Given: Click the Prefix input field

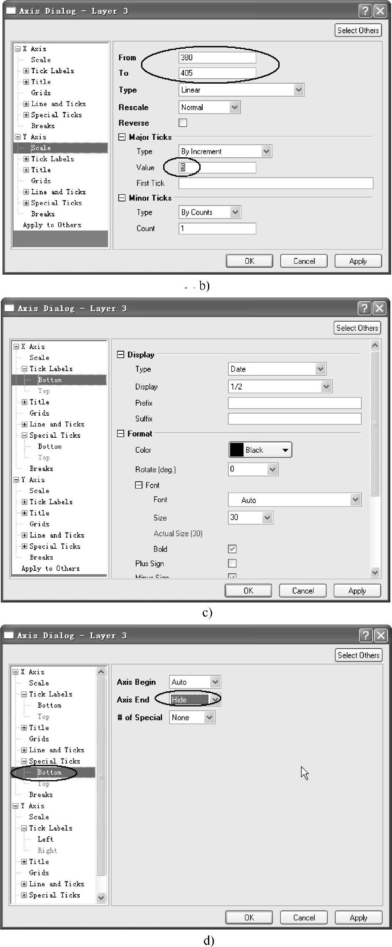Looking at the screenshot, I should tap(294, 403).
